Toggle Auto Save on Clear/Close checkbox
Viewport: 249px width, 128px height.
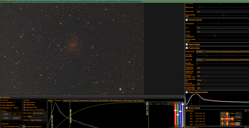(24, 110)
